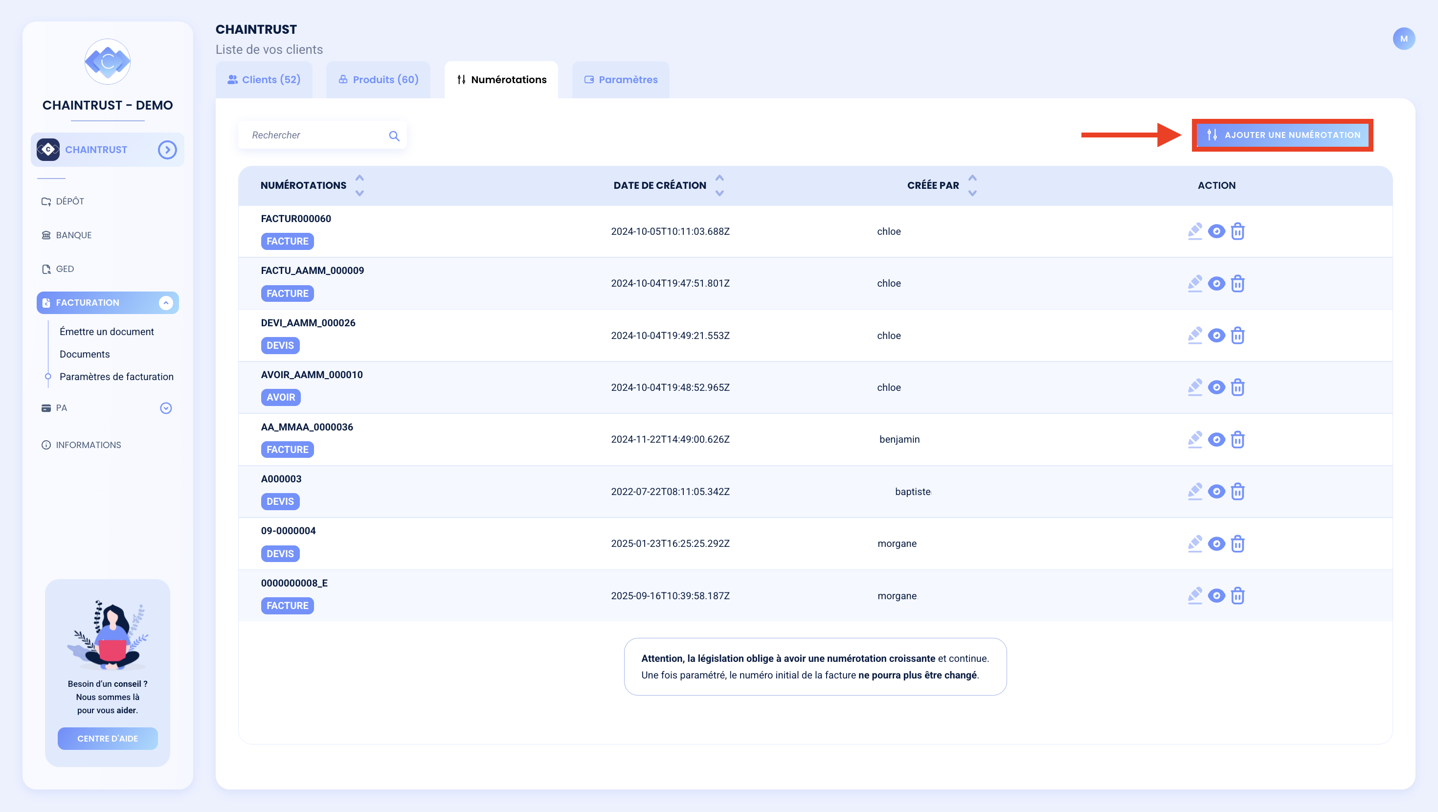Open the CHAINTRUST company switcher arrow
Image resolution: width=1438 pixels, height=812 pixels.
pos(167,150)
